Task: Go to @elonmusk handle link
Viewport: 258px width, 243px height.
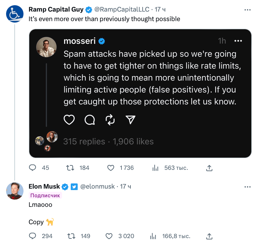Action: [97, 187]
